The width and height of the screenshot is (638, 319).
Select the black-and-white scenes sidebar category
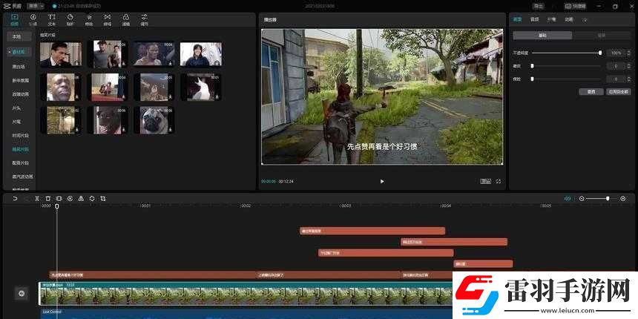(19, 66)
